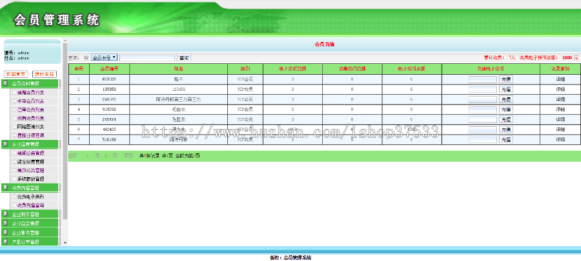Click the 记录查询 column header
The width and height of the screenshot is (581, 261).
pos(560,69)
